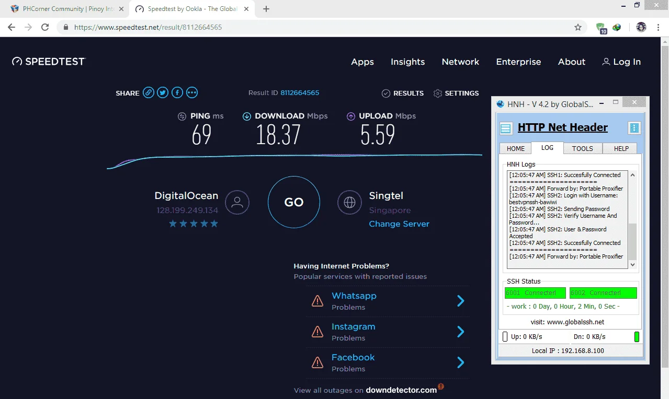The height and width of the screenshot is (399, 669).
Task: Switch to HOME tab in HNH
Action: [515, 148]
